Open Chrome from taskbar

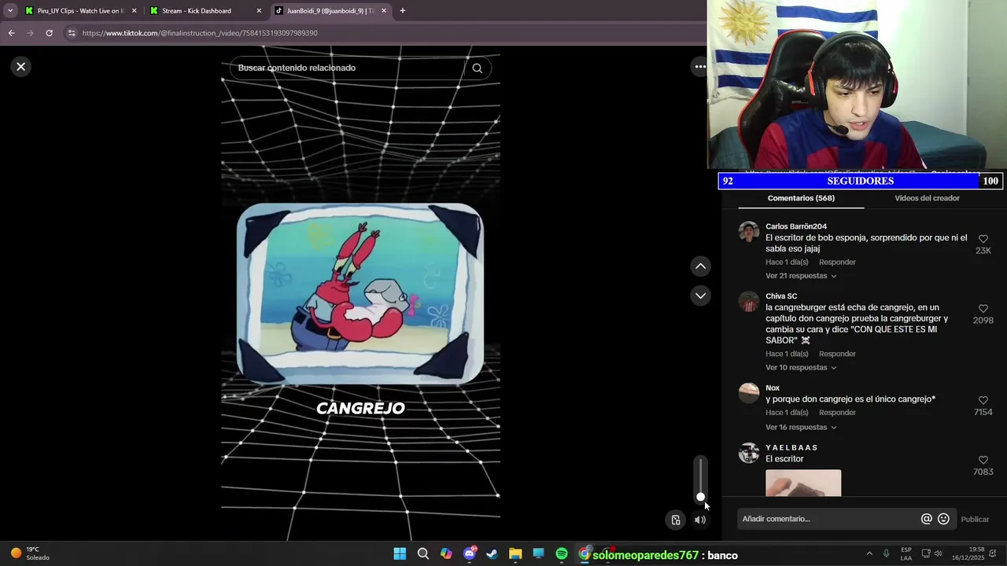pyautogui.click(x=585, y=554)
